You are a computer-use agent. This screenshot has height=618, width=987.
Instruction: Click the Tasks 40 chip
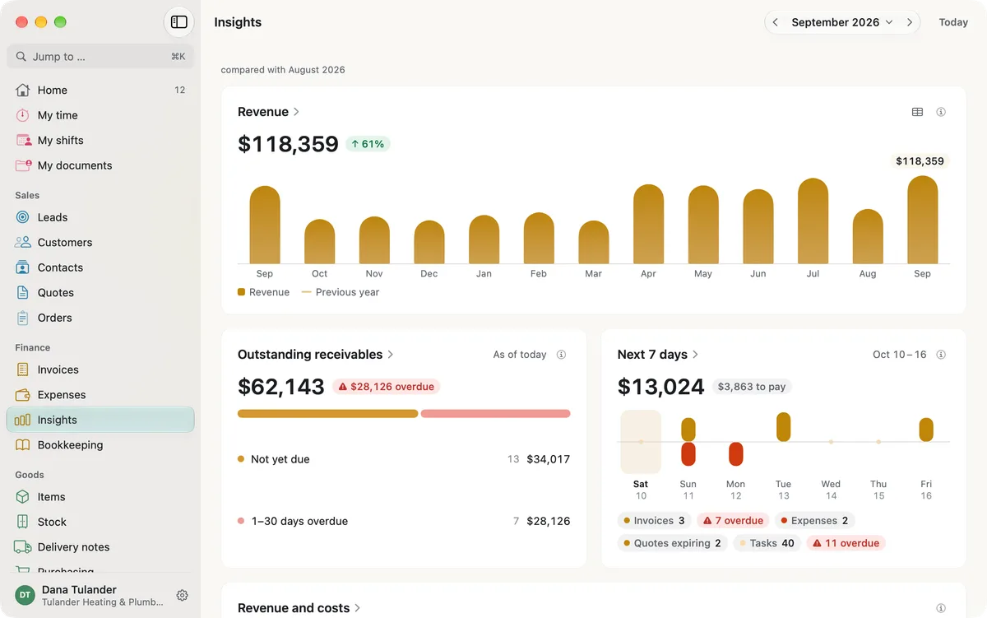(x=767, y=543)
